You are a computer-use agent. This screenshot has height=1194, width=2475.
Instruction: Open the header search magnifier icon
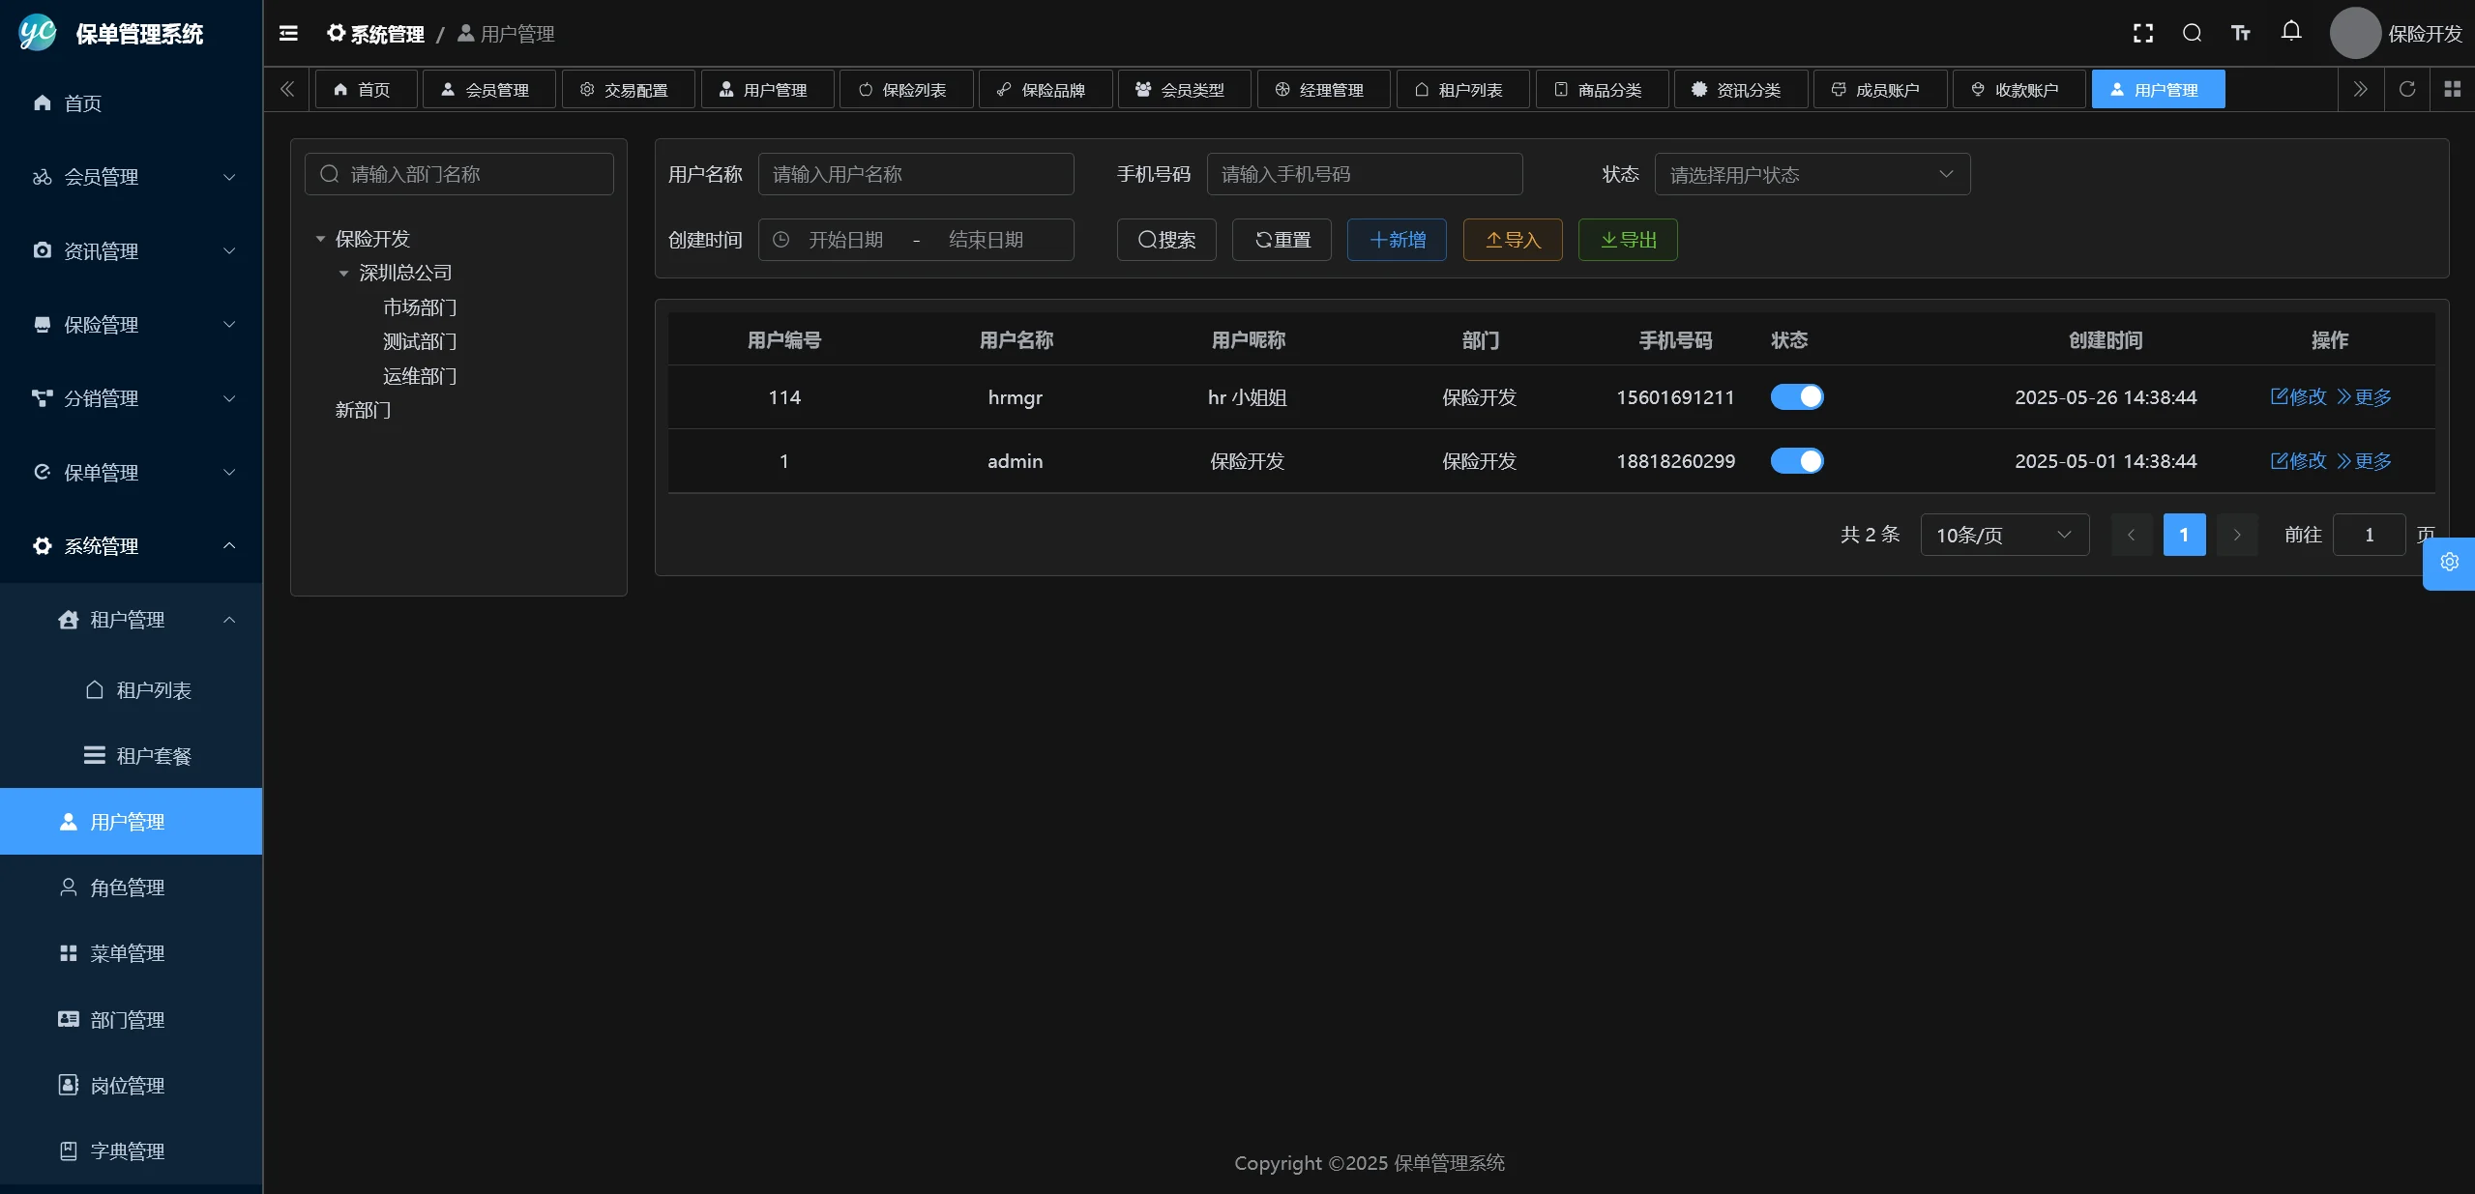pyautogui.click(x=2192, y=34)
